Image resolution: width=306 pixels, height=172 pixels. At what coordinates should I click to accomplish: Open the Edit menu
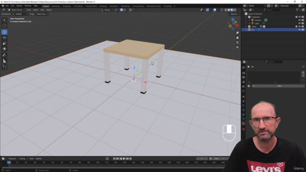click(x=12, y=6)
